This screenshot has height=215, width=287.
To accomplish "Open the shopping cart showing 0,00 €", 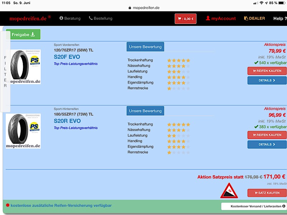I will click(185, 19).
